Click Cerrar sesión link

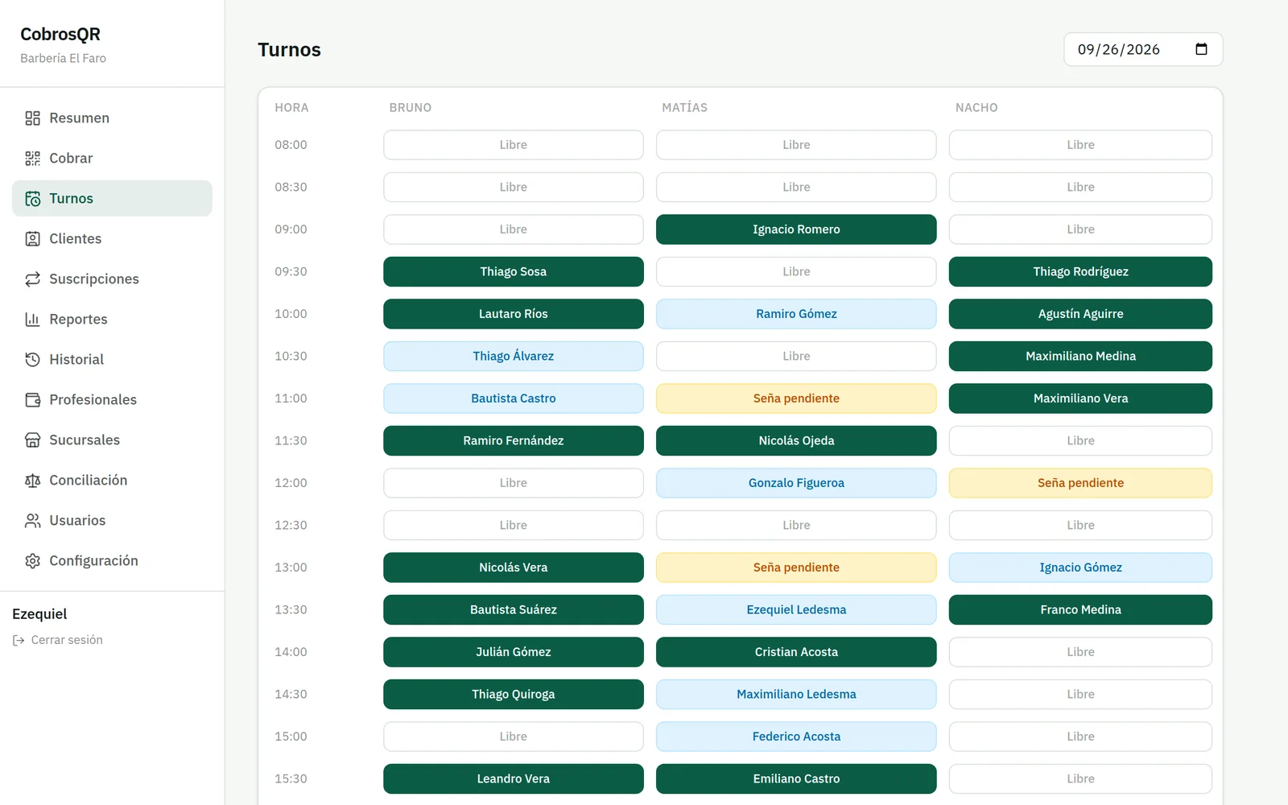pos(58,640)
